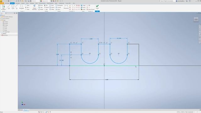Choose the sketch Text tool
Viewport: 201px width, 113px height.
27,8
